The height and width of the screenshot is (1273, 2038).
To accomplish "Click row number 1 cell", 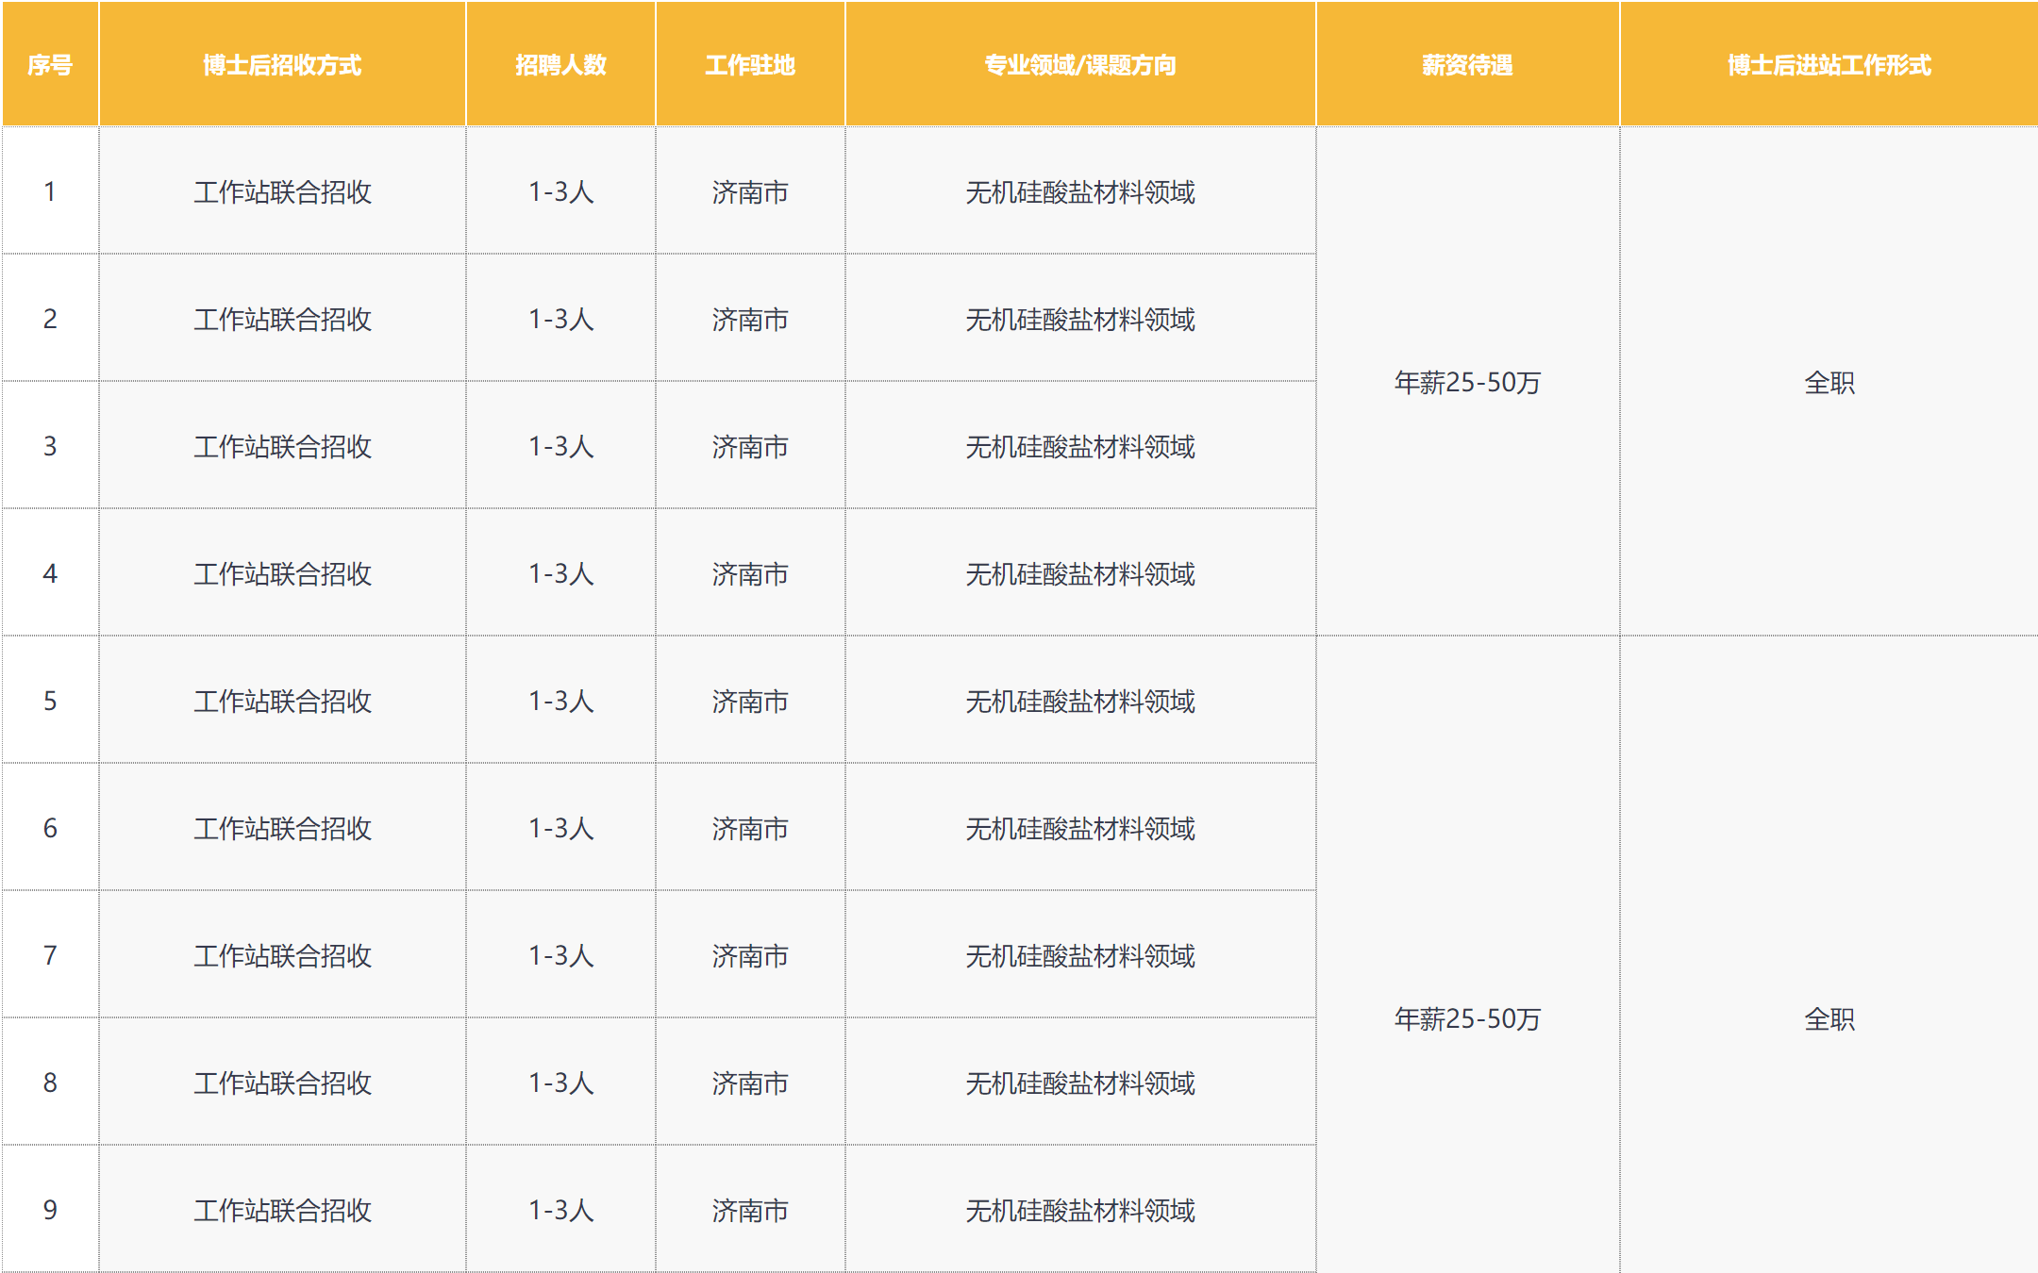I will 50,192.
